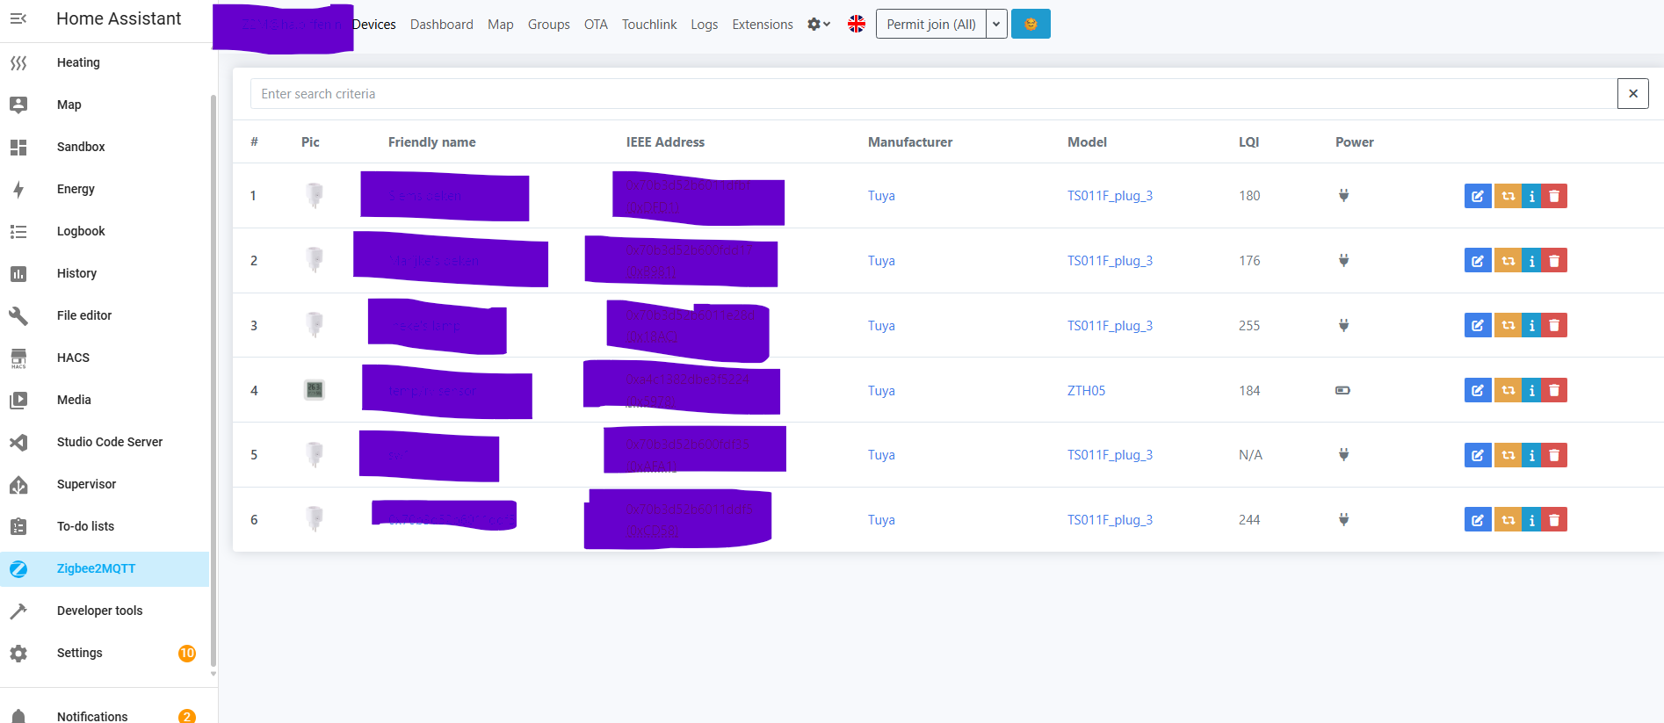The image size is (1664, 723).
Task: Open File editor wrench icon
Action: pyautogui.click(x=18, y=315)
